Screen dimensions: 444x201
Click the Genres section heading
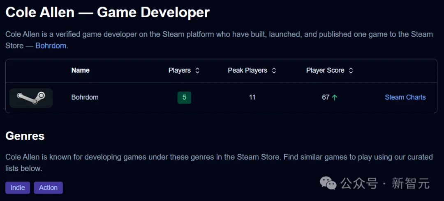(x=25, y=136)
